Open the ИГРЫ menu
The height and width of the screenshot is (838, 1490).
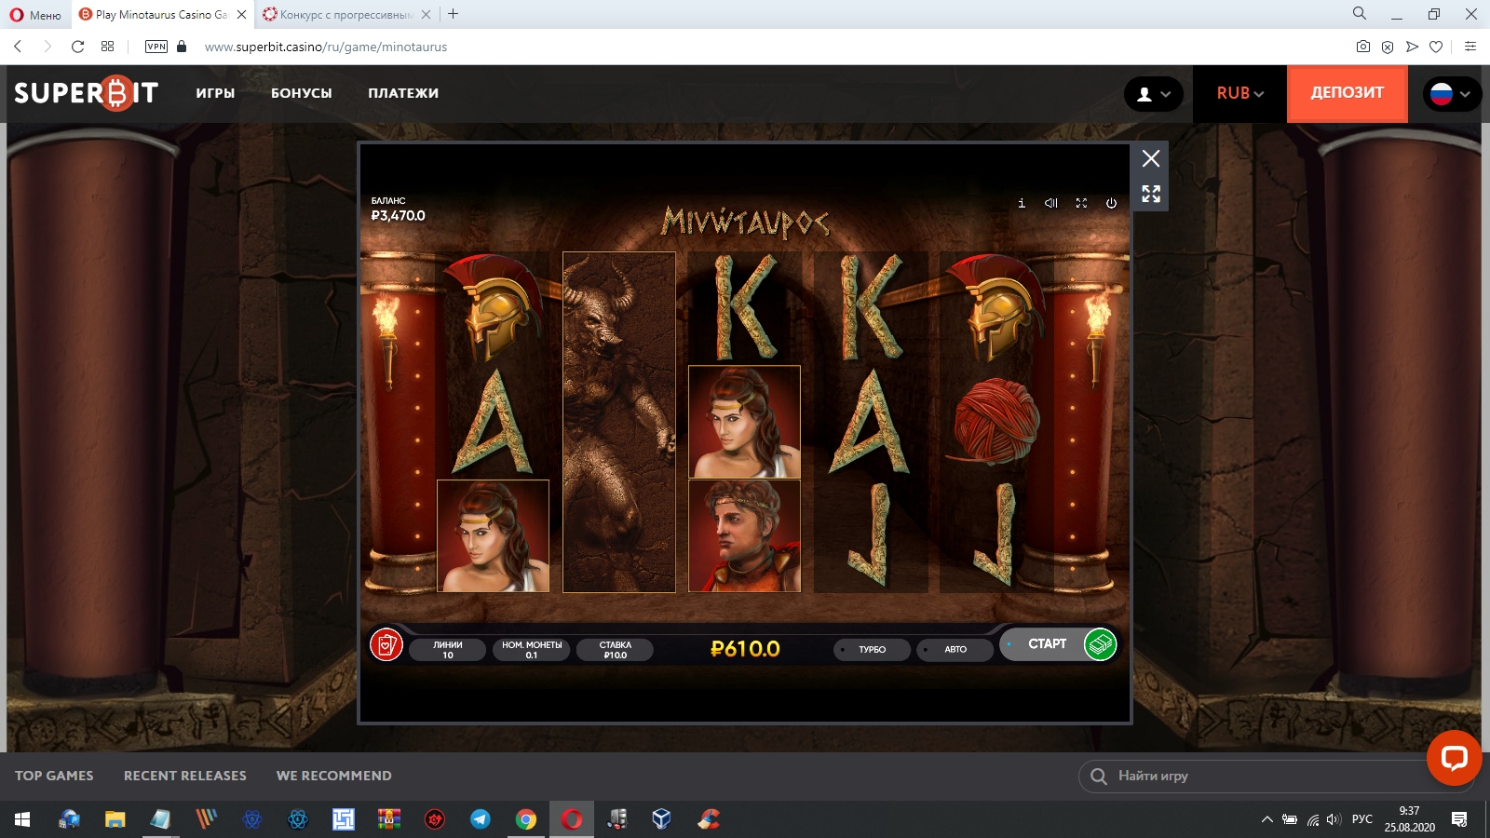click(x=215, y=93)
